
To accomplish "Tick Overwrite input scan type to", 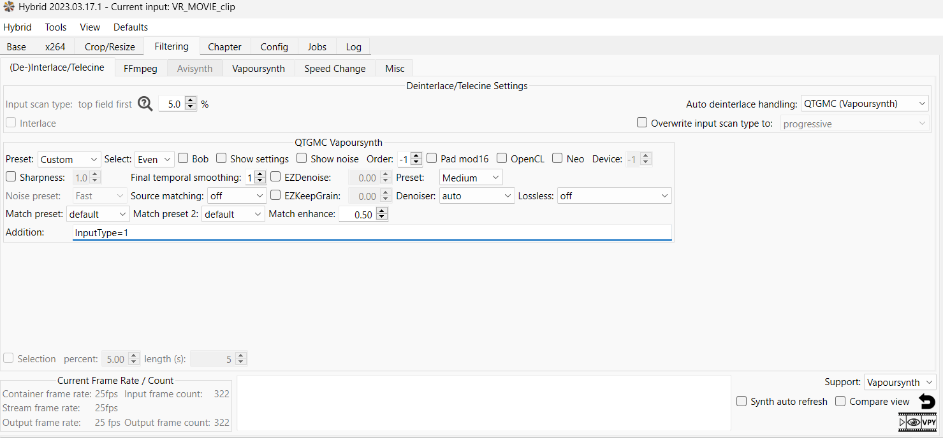I will (x=642, y=123).
